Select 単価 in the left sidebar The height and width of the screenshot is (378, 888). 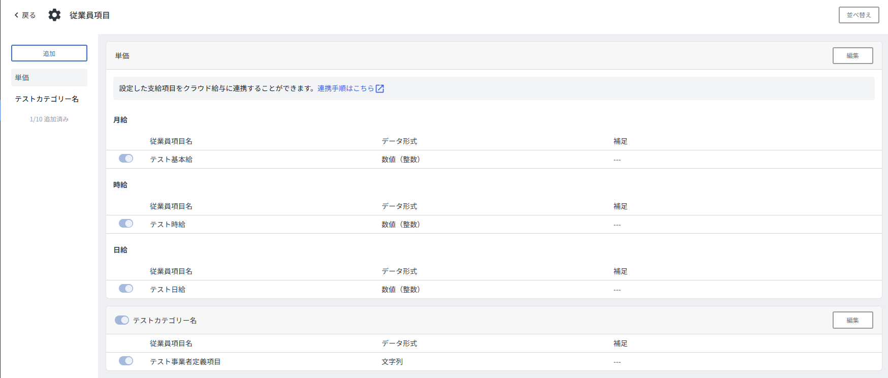pyautogui.click(x=49, y=78)
